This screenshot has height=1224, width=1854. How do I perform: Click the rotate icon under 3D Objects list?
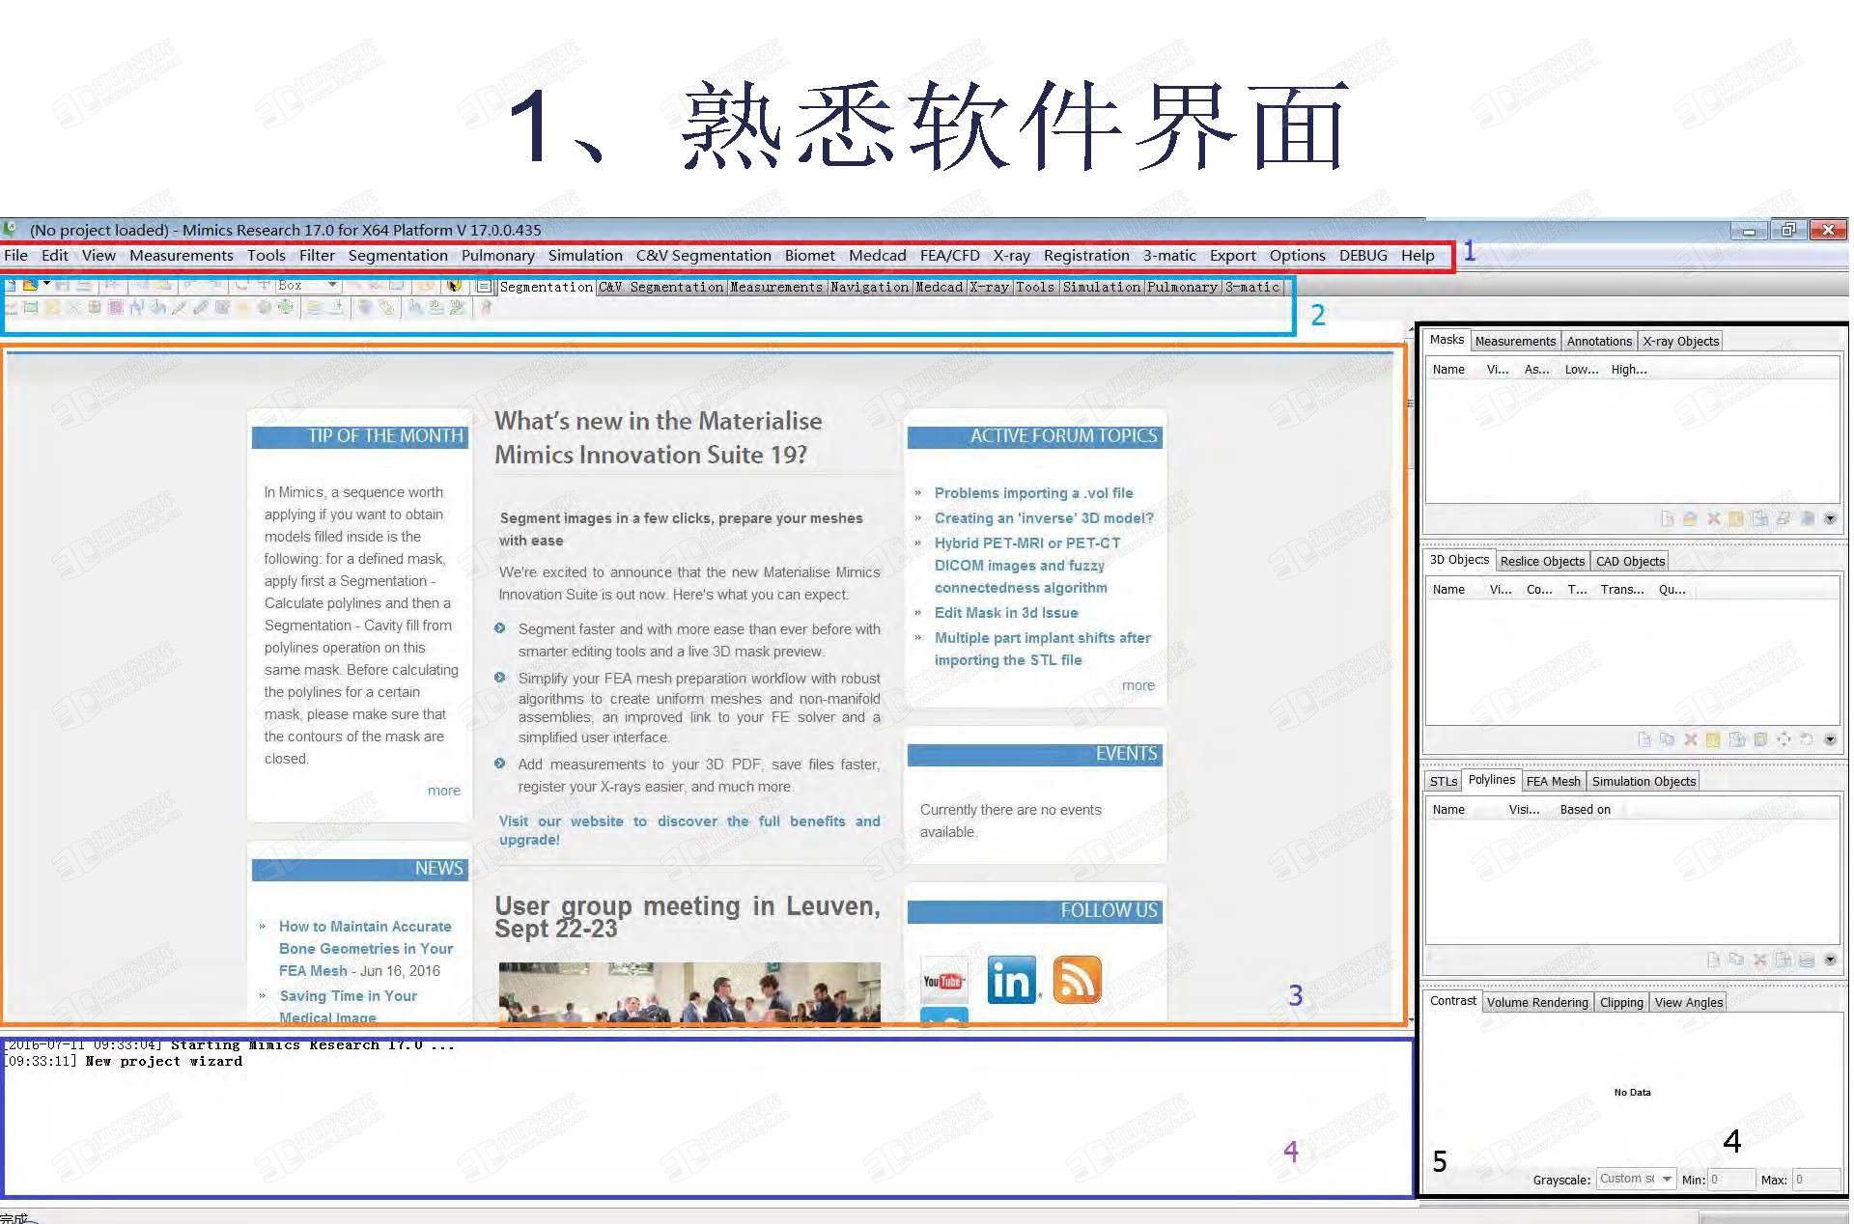pyautogui.click(x=1807, y=739)
